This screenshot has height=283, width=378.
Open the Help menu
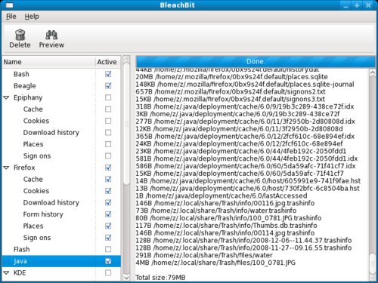(32, 17)
